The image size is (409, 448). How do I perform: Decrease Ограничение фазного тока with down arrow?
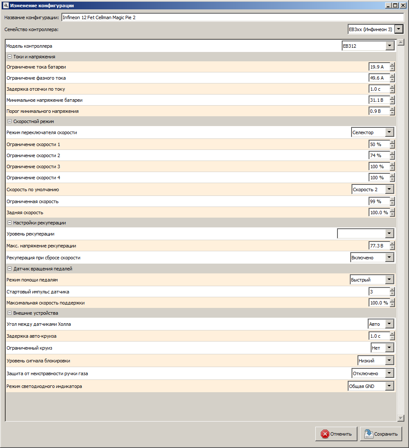(392, 80)
